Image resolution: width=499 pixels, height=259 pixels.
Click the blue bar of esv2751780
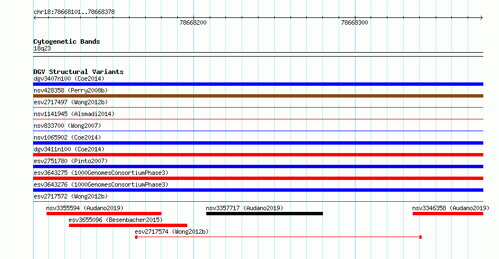tap(258, 166)
